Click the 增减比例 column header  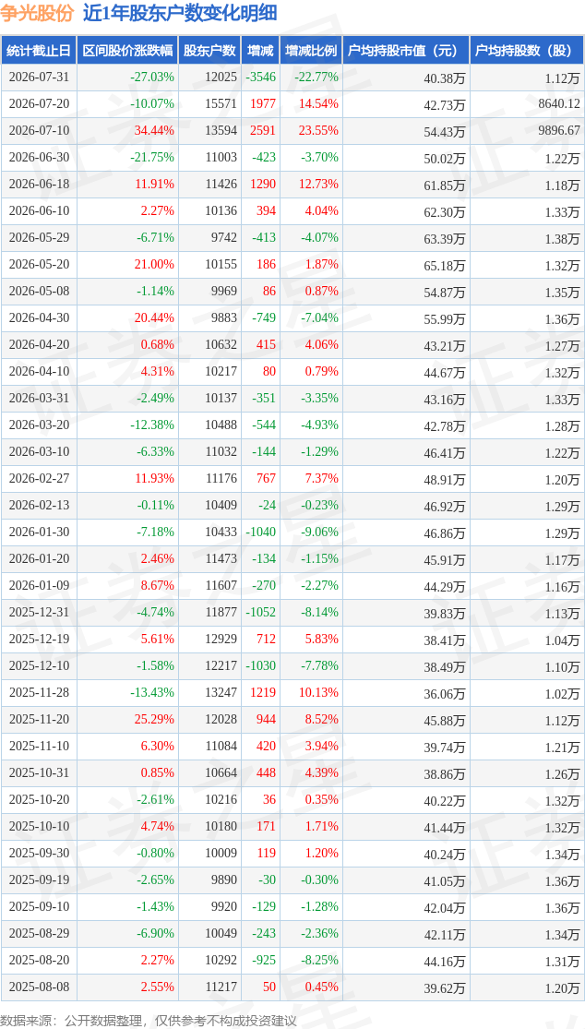[x=311, y=51]
